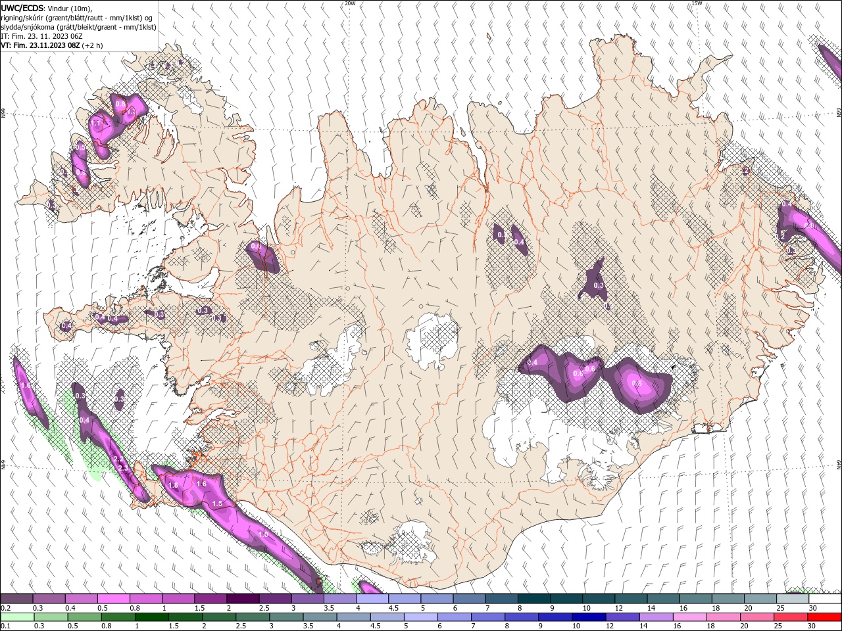Select the 1–1.5 darkest green rain legend swatch

click(151, 617)
